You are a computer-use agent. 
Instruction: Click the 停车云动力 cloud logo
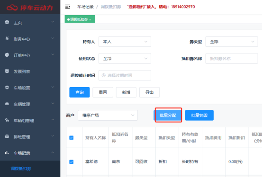click(12, 8)
